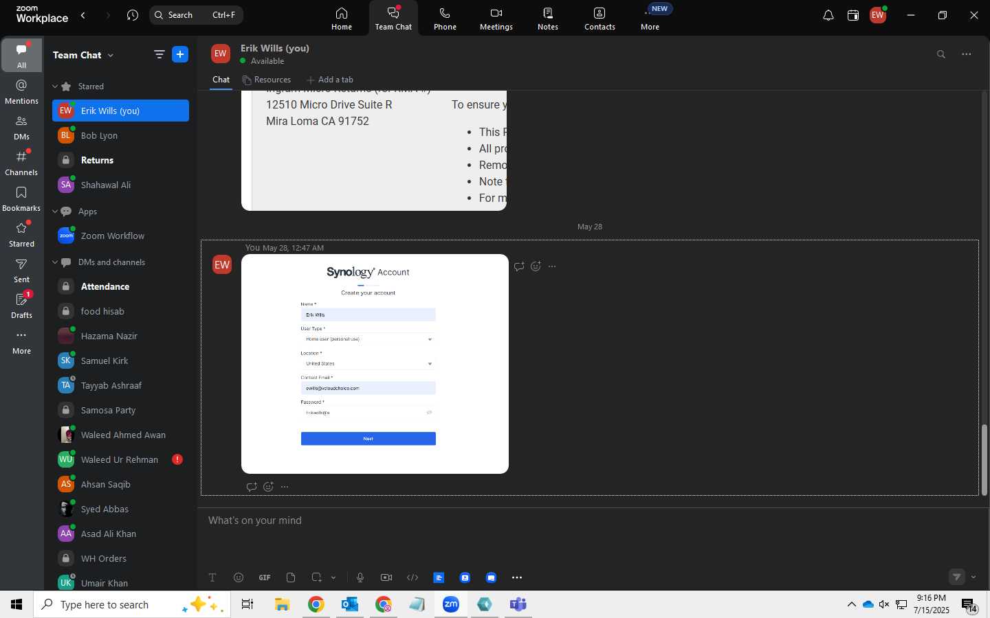Collapse the DMs and channels section
The width and height of the screenshot is (990, 618).
tap(55, 262)
